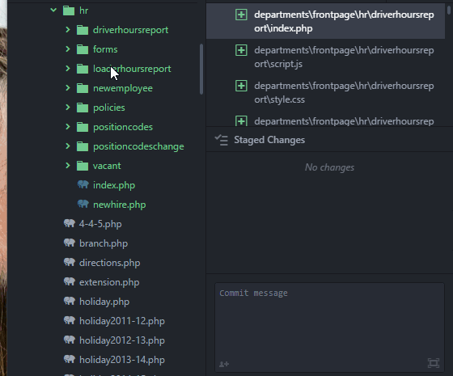Open extension.php in the tree
The height and width of the screenshot is (376, 453).
[x=109, y=282]
